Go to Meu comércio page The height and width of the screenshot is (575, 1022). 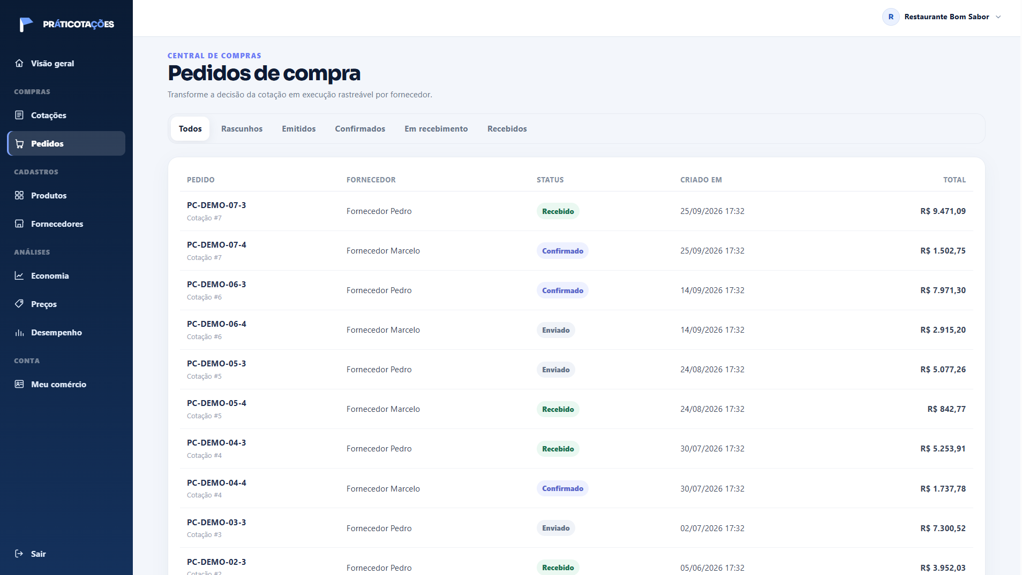(x=66, y=384)
